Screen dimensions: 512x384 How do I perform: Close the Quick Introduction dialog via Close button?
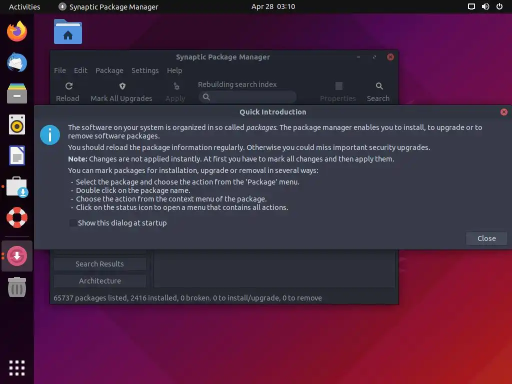(486, 238)
